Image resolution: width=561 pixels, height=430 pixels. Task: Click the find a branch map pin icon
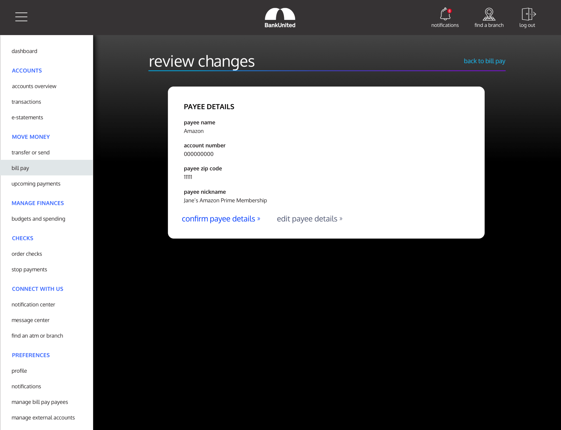pyautogui.click(x=489, y=14)
